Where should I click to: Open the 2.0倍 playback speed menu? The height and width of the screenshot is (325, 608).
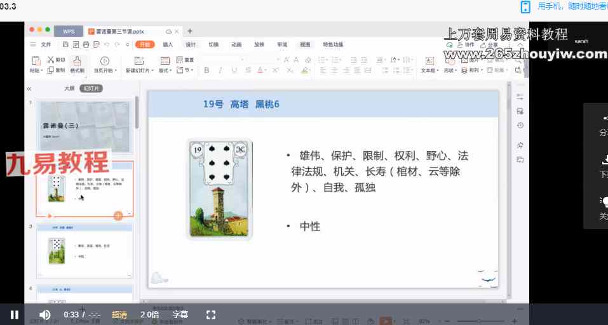pos(149,314)
